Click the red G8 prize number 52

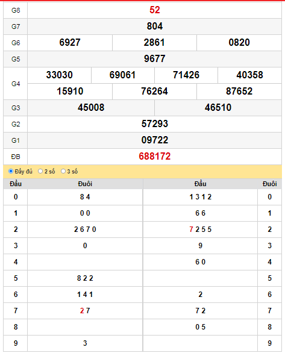(155, 10)
